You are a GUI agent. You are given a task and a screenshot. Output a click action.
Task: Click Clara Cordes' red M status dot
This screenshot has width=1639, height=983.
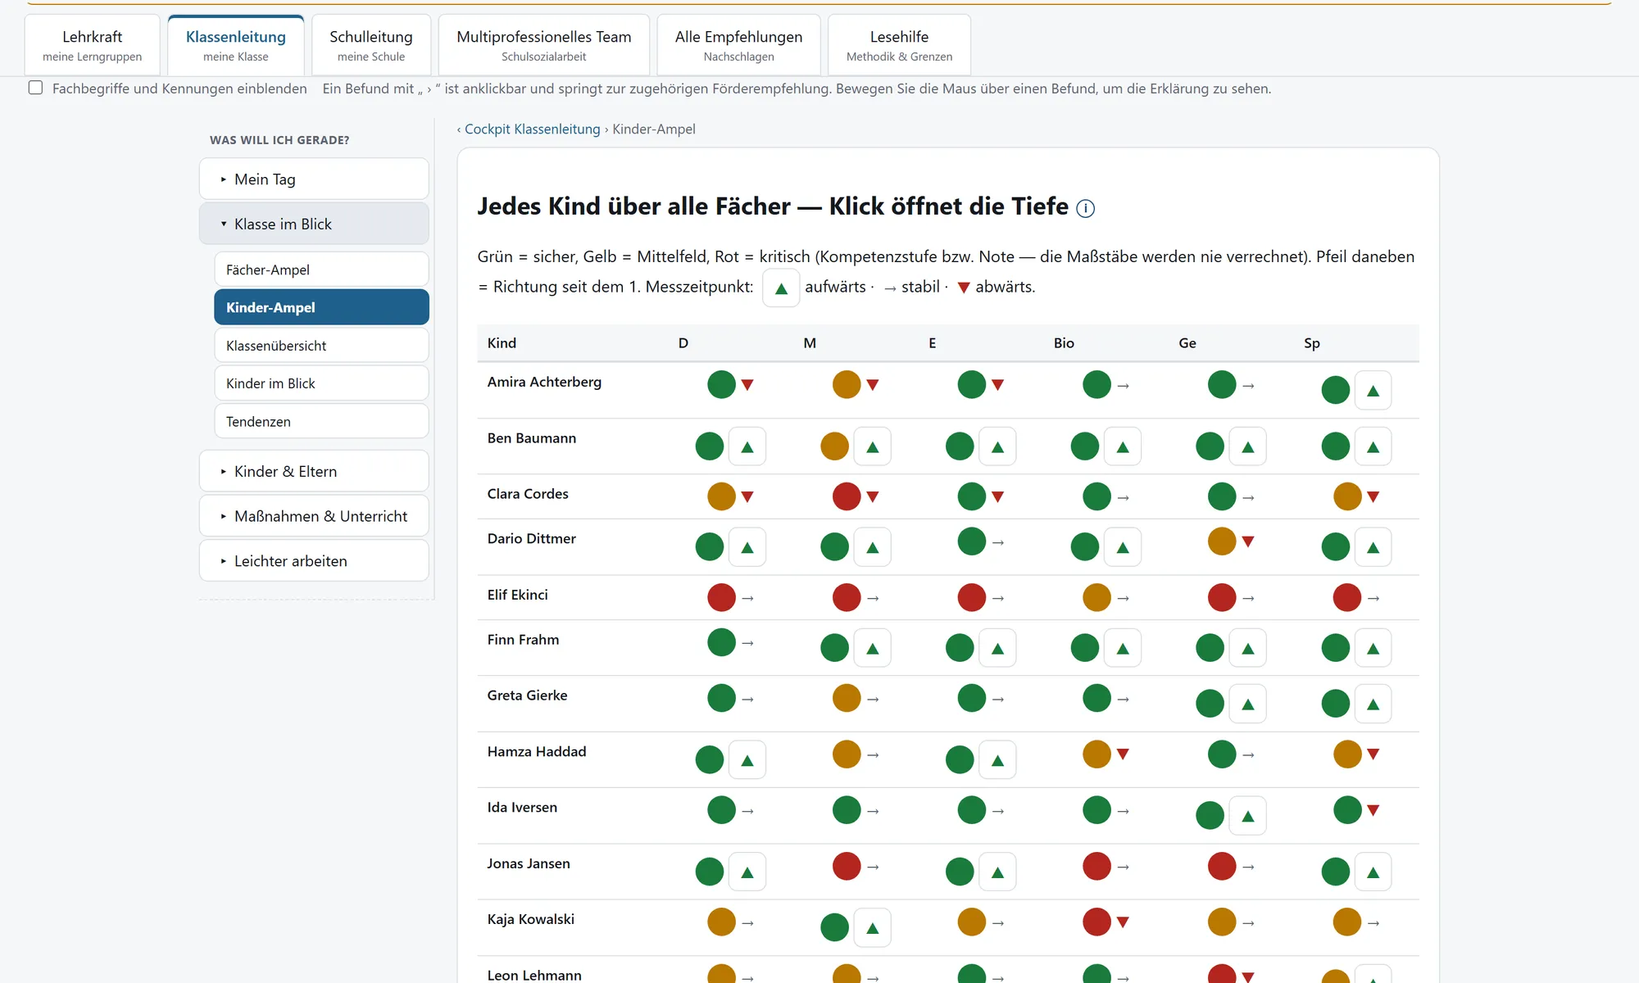pyautogui.click(x=847, y=496)
